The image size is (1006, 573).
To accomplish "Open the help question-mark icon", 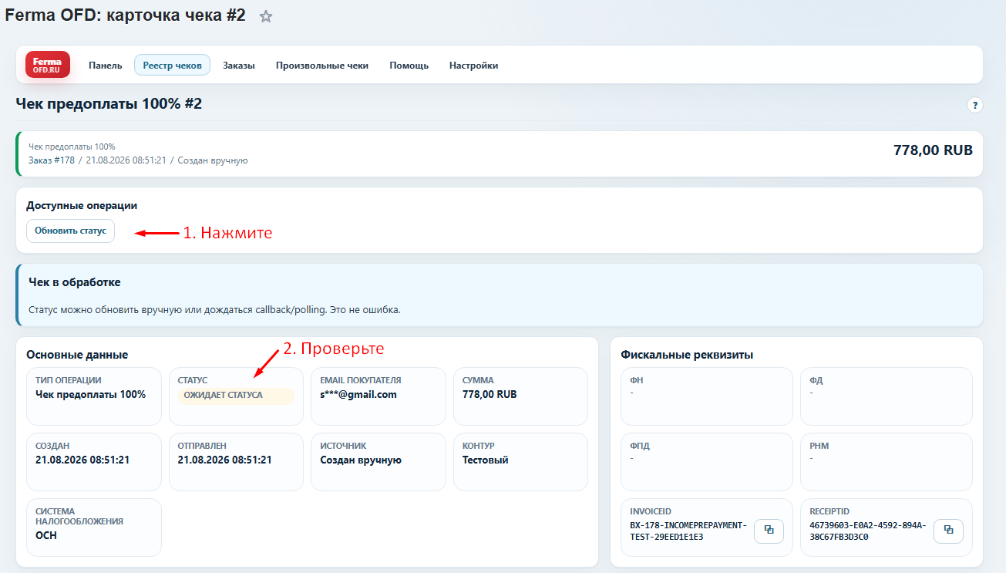I will [x=974, y=105].
